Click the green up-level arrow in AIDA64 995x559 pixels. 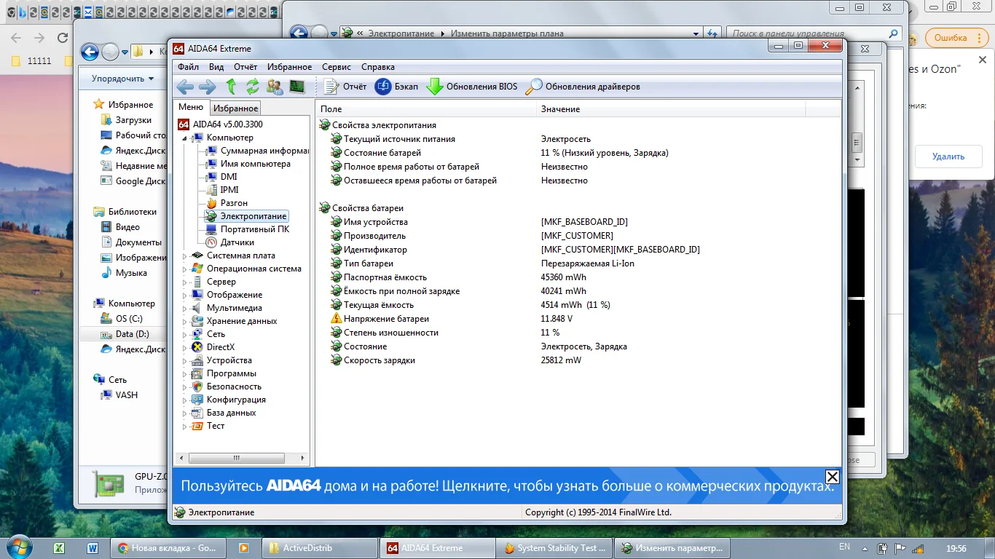point(231,87)
